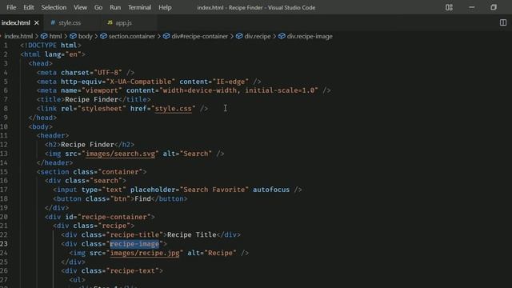The width and height of the screenshot is (512, 288).
Task: Click "Search Favorite" placeholder value
Action: click(214, 190)
